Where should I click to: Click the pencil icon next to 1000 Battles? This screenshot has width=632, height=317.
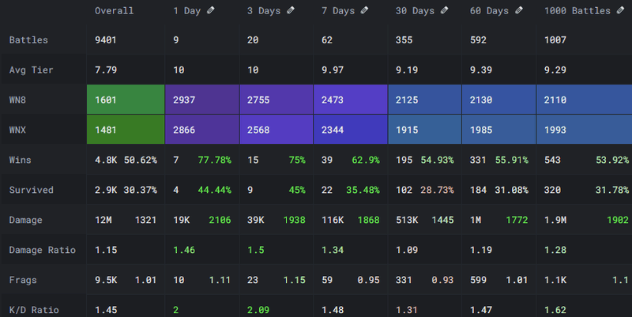619,11
